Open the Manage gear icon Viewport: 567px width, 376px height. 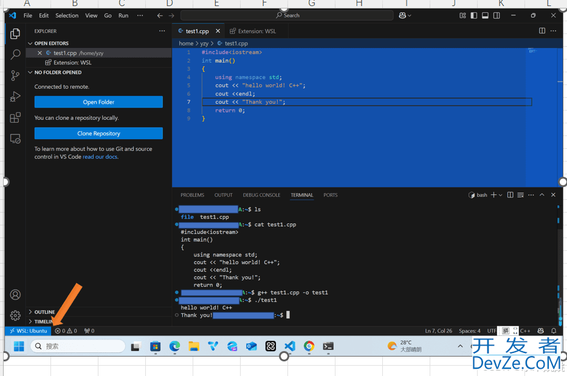pyautogui.click(x=15, y=315)
